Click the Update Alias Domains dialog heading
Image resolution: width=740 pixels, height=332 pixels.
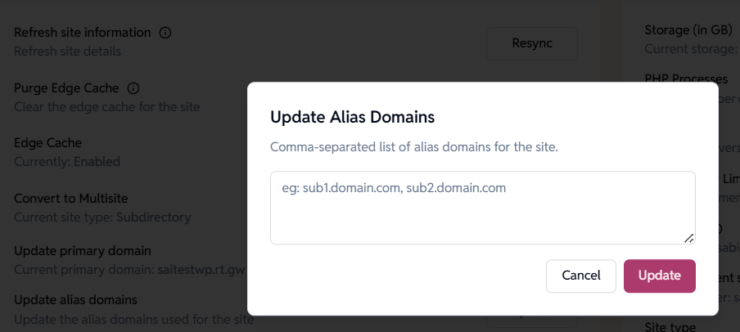(x=352, y=117)
